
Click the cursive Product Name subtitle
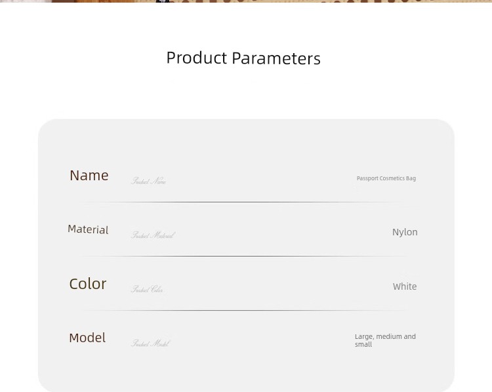(148, 181)
